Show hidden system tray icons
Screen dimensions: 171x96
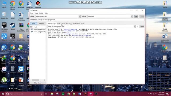point(148,94)
